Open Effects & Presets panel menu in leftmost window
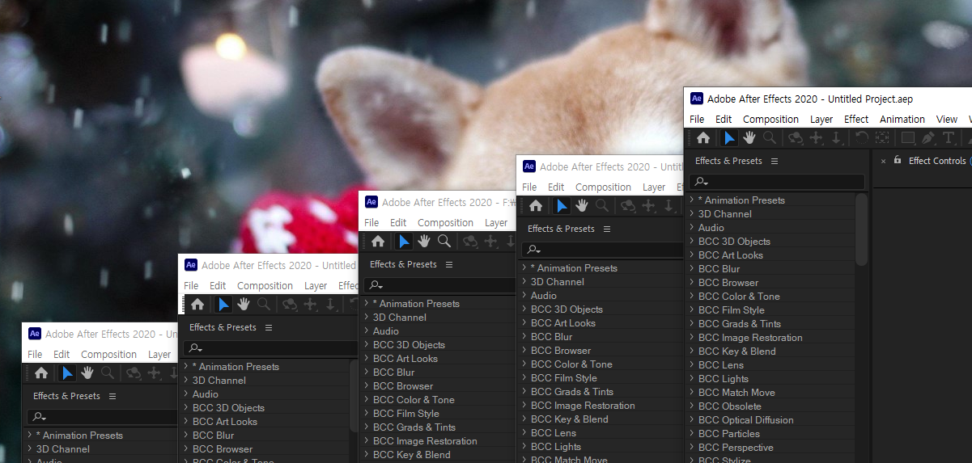972x463 pixels. 112,396
